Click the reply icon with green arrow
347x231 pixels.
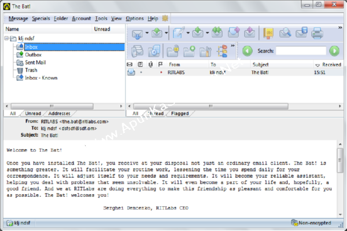coord(198,33)
